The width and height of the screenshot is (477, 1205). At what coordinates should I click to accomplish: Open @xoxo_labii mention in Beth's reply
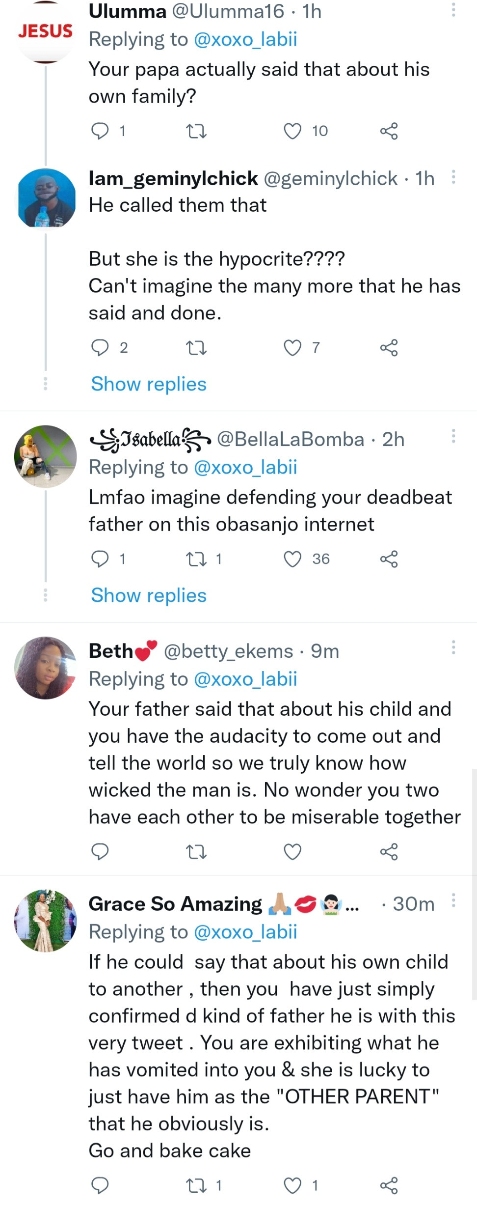[x=245, y=679]
